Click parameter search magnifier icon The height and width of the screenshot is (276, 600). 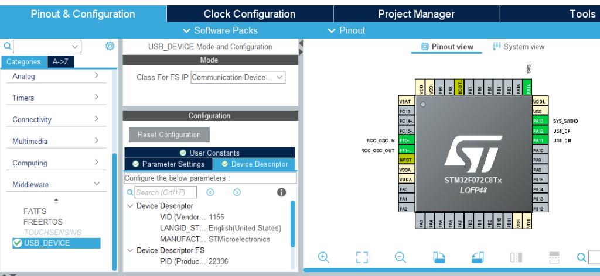pos(130,192)
